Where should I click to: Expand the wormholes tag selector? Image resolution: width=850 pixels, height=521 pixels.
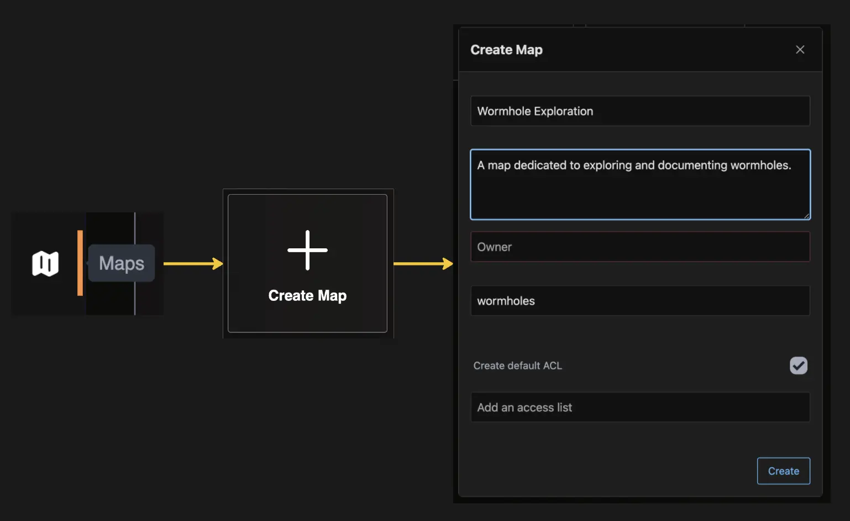639,301
